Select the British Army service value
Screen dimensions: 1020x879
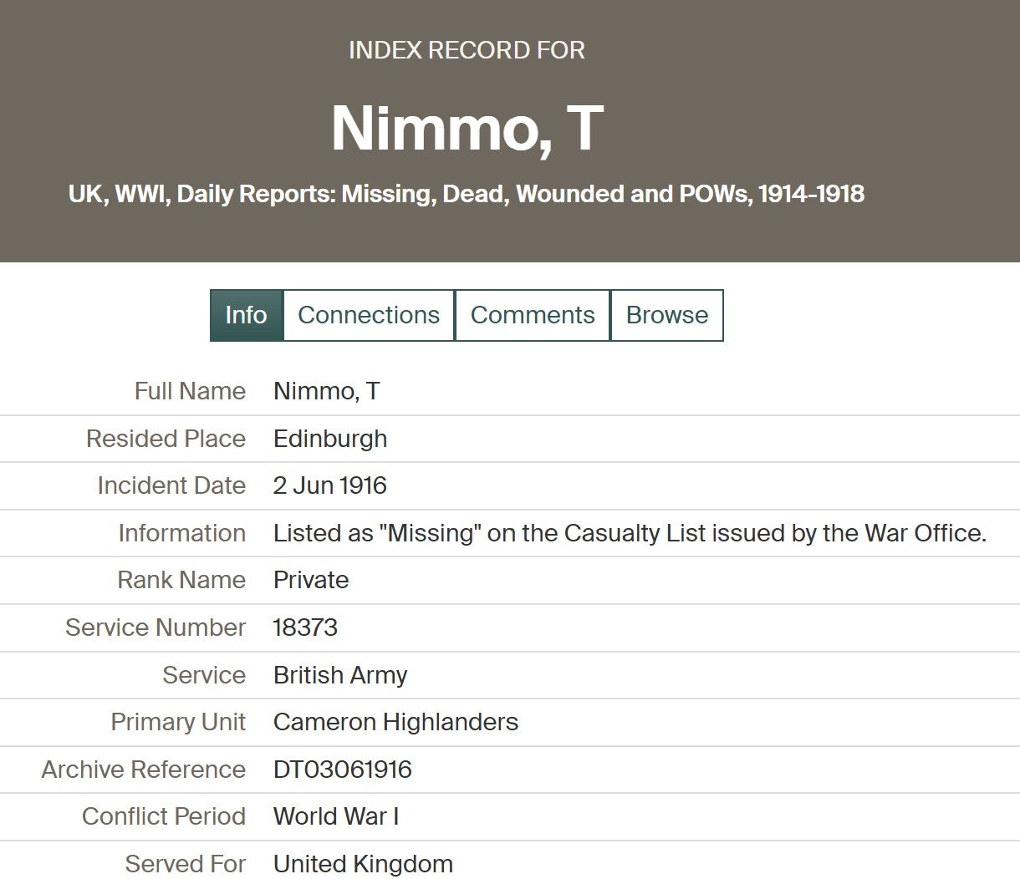[x=339, y=675]
